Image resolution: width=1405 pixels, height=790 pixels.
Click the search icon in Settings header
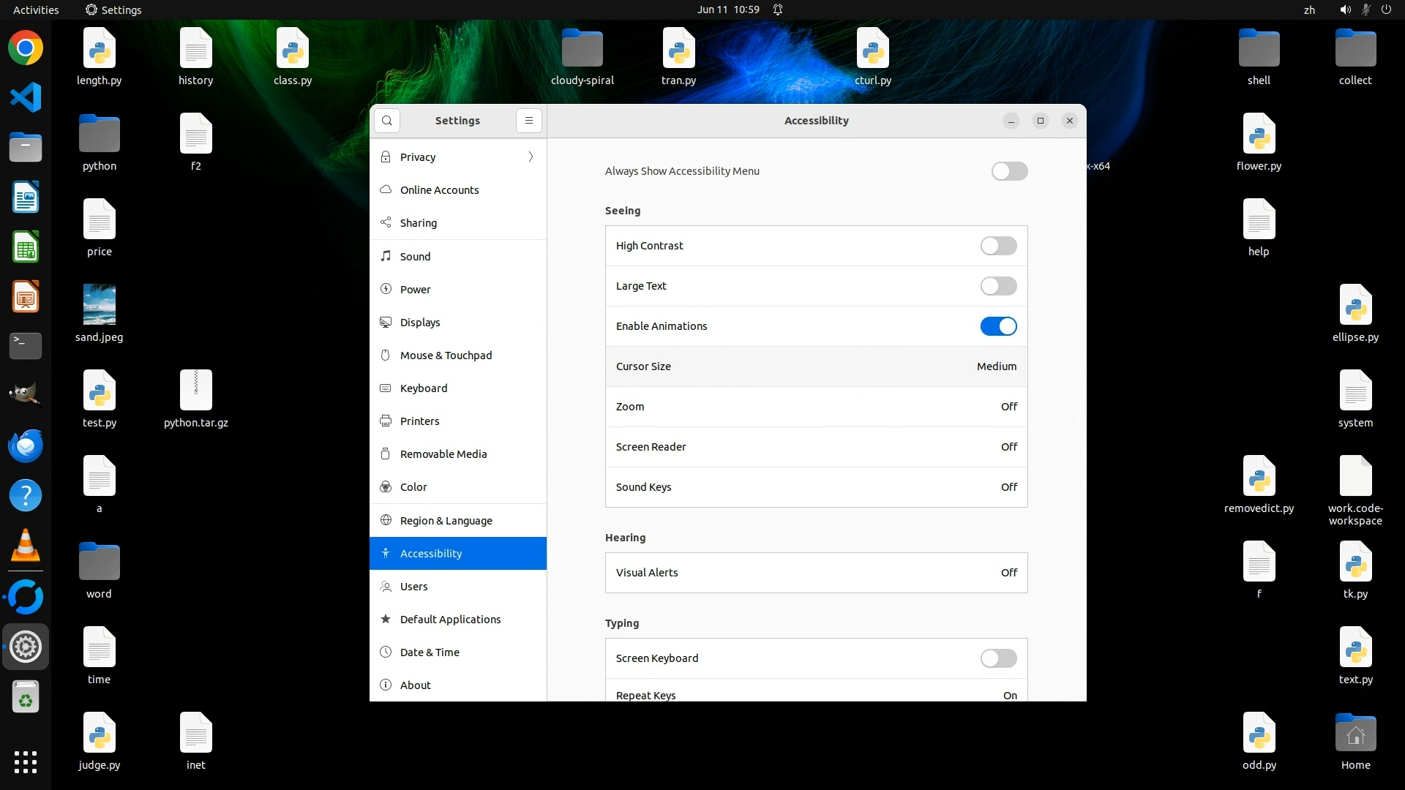click(387, 121)
